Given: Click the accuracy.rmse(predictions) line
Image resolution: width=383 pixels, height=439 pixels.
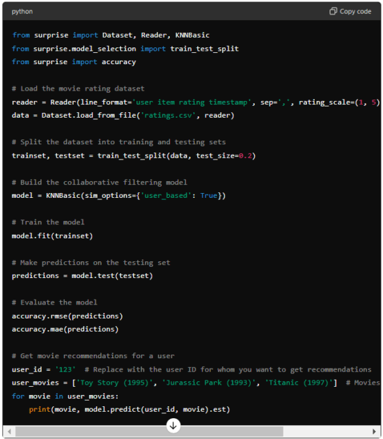Looking at the screenshot, I should click(x=67, y=316).
